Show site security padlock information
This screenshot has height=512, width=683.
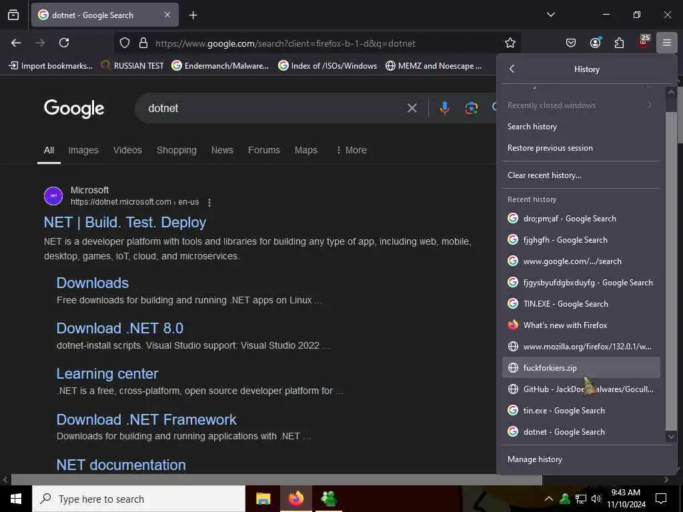point(143,43)
